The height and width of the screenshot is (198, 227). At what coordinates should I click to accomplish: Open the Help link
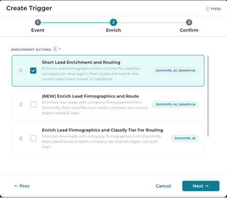213,9
